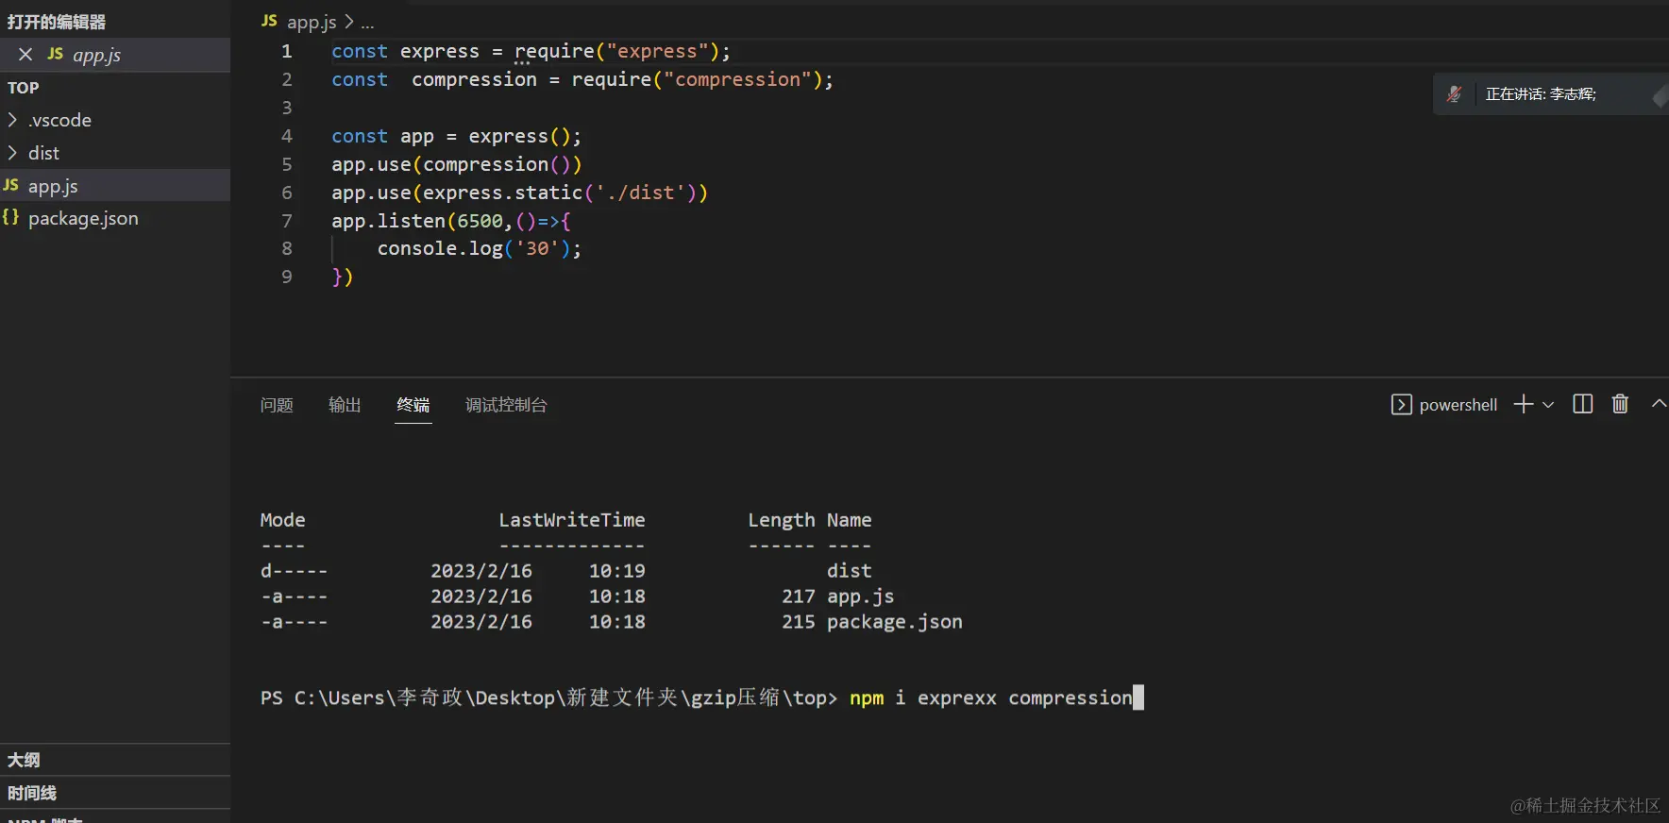Click console.log on line 8
The image size is (1669, 823).
click(440, 248)
